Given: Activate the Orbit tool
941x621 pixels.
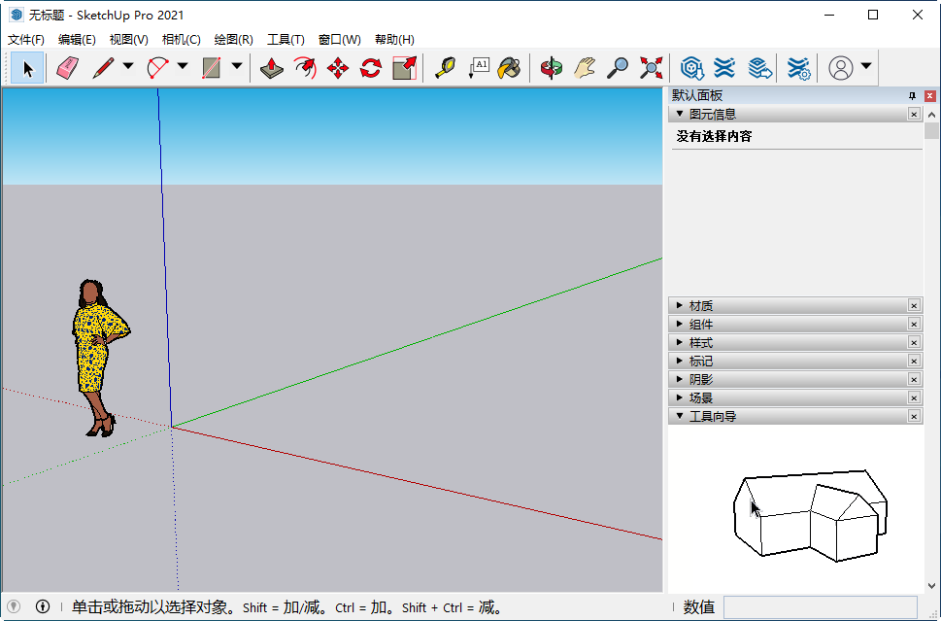Looking at the screenshot, I should pos(552,67).
